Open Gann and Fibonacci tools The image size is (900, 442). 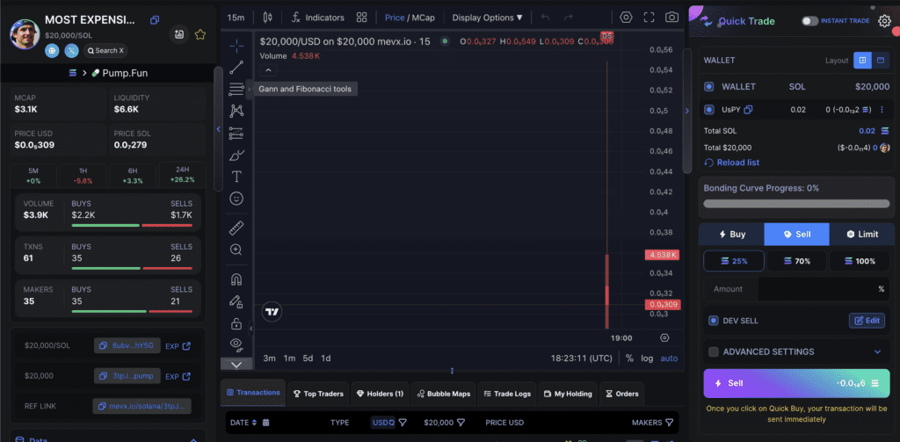pyautogui.click(x=236, y=89)
